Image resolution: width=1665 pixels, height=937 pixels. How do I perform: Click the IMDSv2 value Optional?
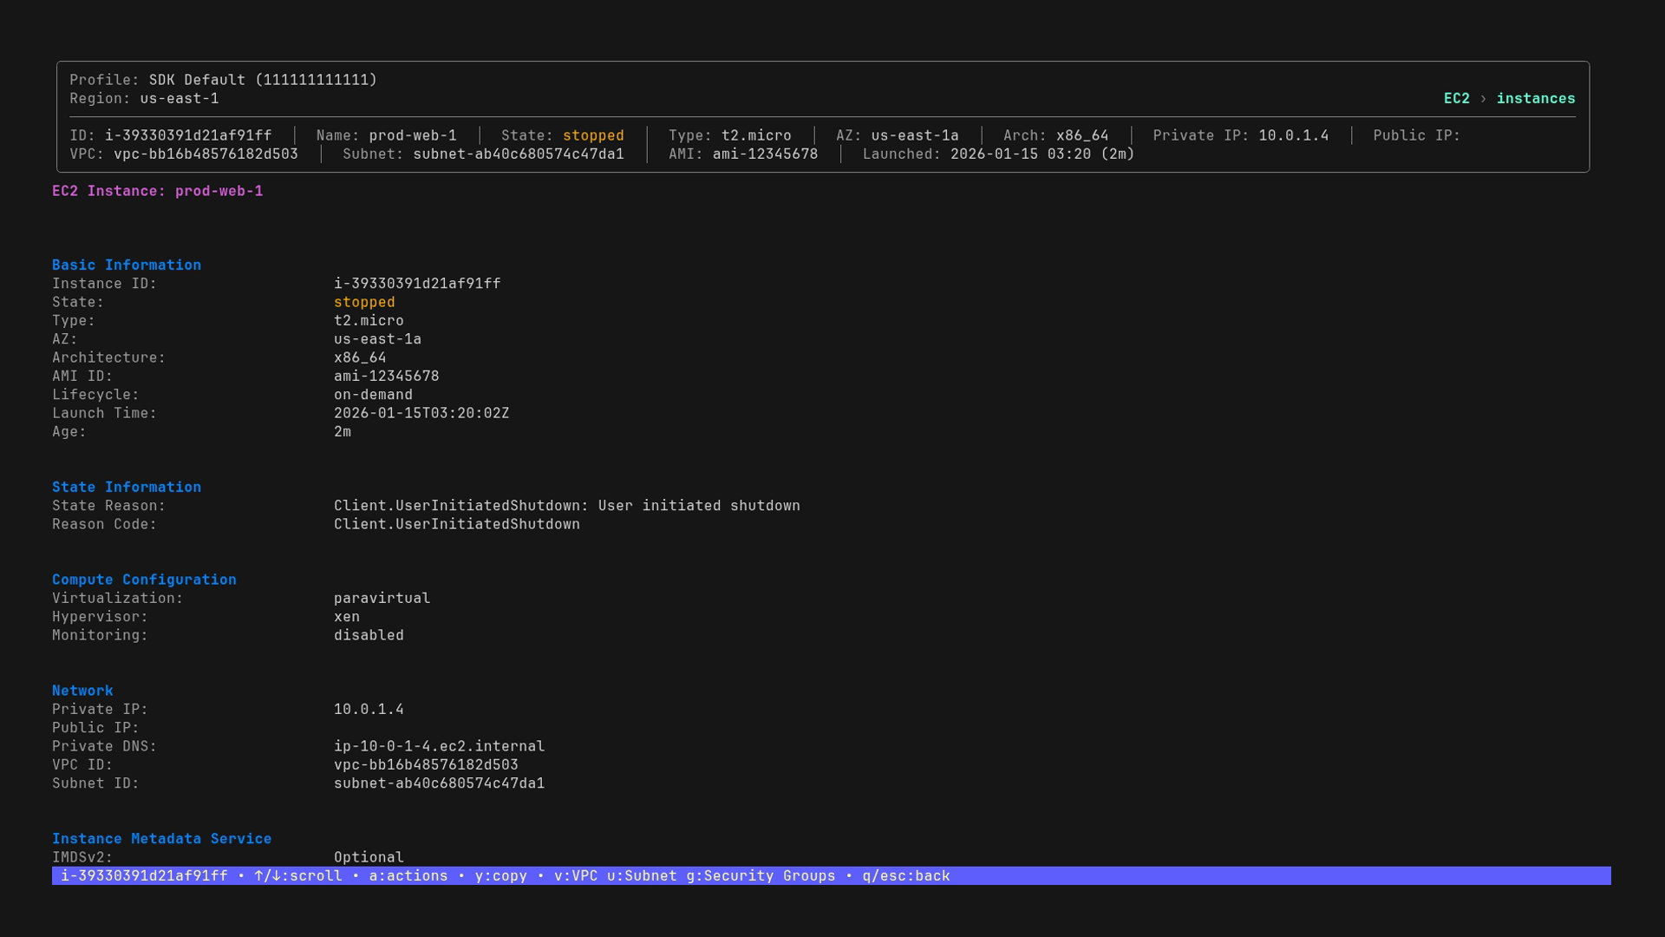(x=369, y=858)
